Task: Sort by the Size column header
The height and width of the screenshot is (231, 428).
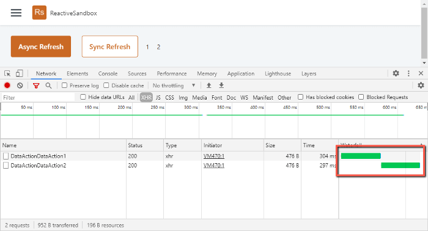Action: 282,145
